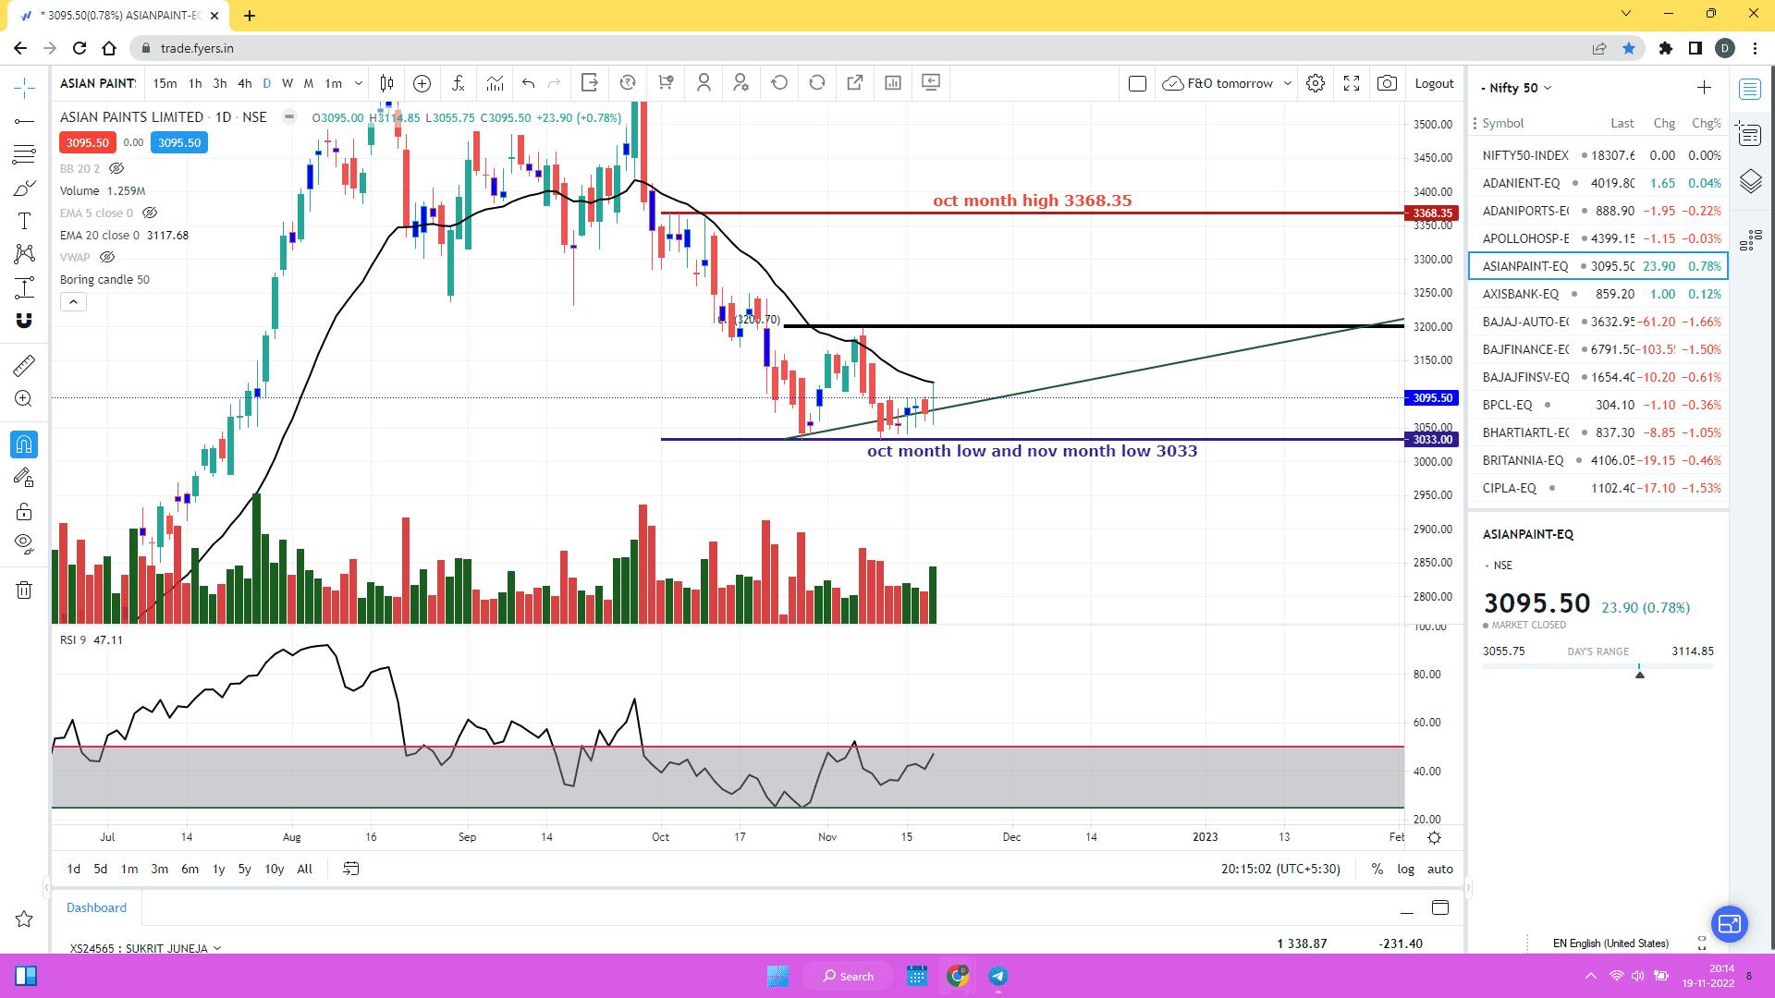Toggle visibility of EMA 5 close indicator
Image resolution: width=1775 pixels, height=998 pixels.
tap(150, 213)
